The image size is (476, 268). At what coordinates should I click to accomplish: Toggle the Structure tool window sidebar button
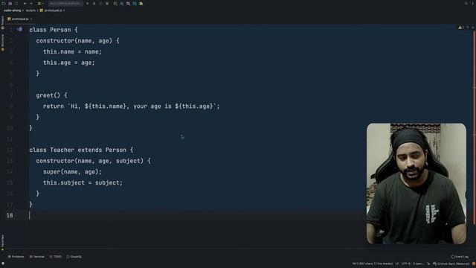tap(2, 42)
